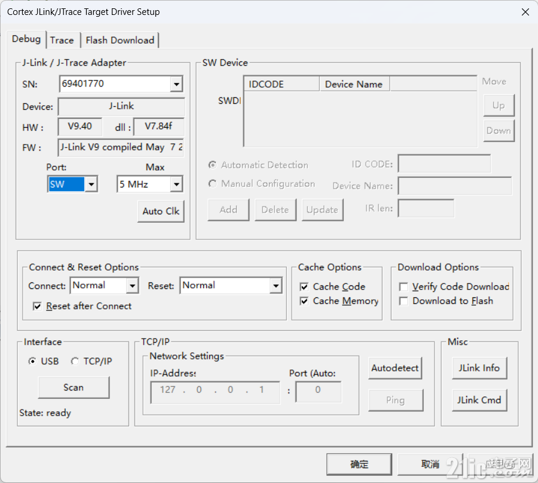Click the Scan button

74,387
